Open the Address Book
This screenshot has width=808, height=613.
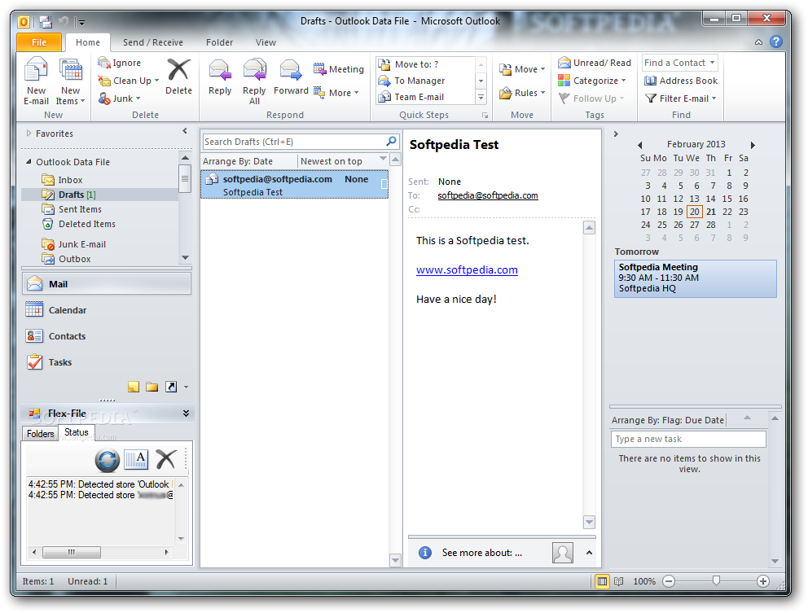click(x=681, y=81)
